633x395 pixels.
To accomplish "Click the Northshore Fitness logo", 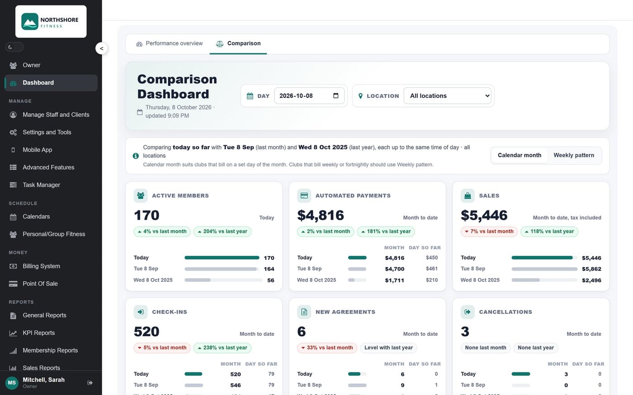I will tap(51, 22).
